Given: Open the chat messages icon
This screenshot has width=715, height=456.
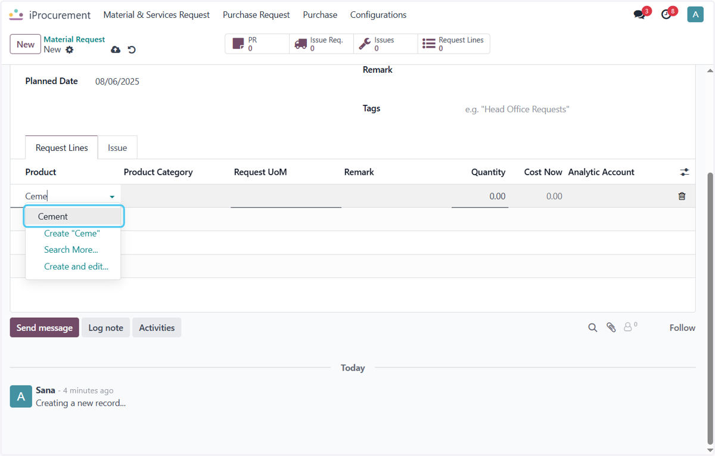Looking at the screenshot, I should tap(640, 14).
